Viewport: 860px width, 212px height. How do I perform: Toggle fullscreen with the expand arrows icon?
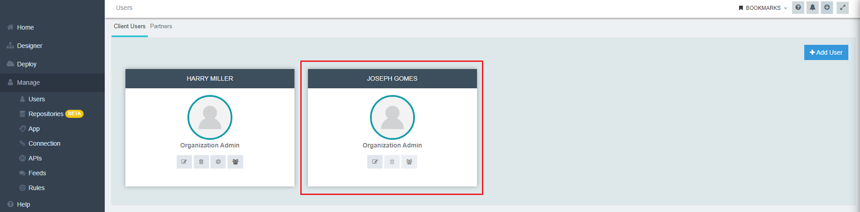click(x=842, y=8)
